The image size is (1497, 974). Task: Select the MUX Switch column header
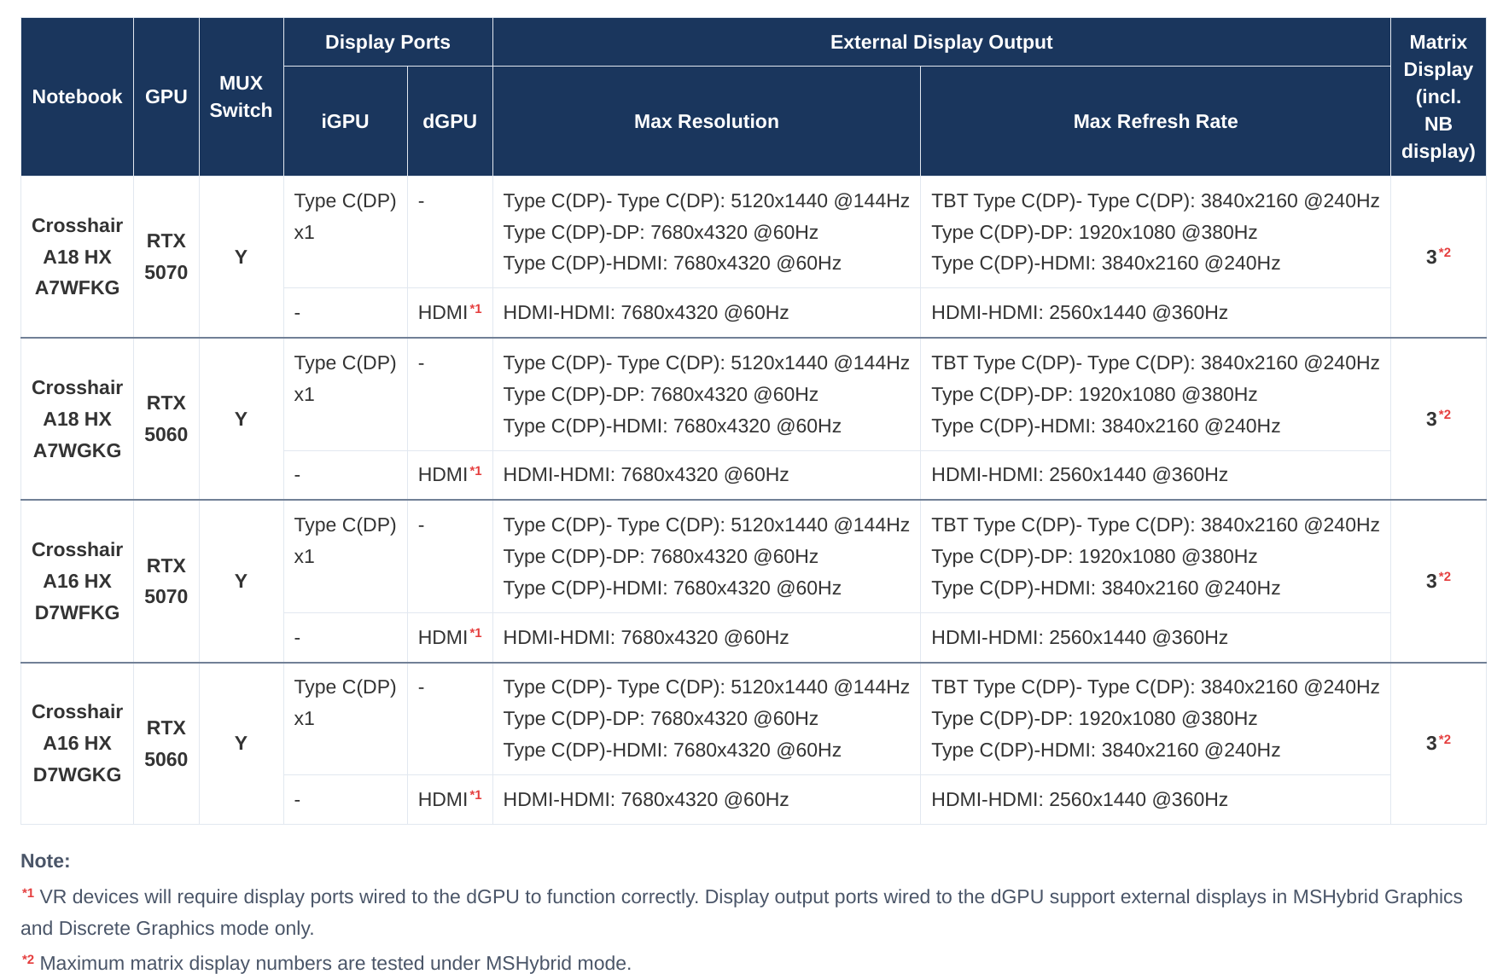[241, 96]
